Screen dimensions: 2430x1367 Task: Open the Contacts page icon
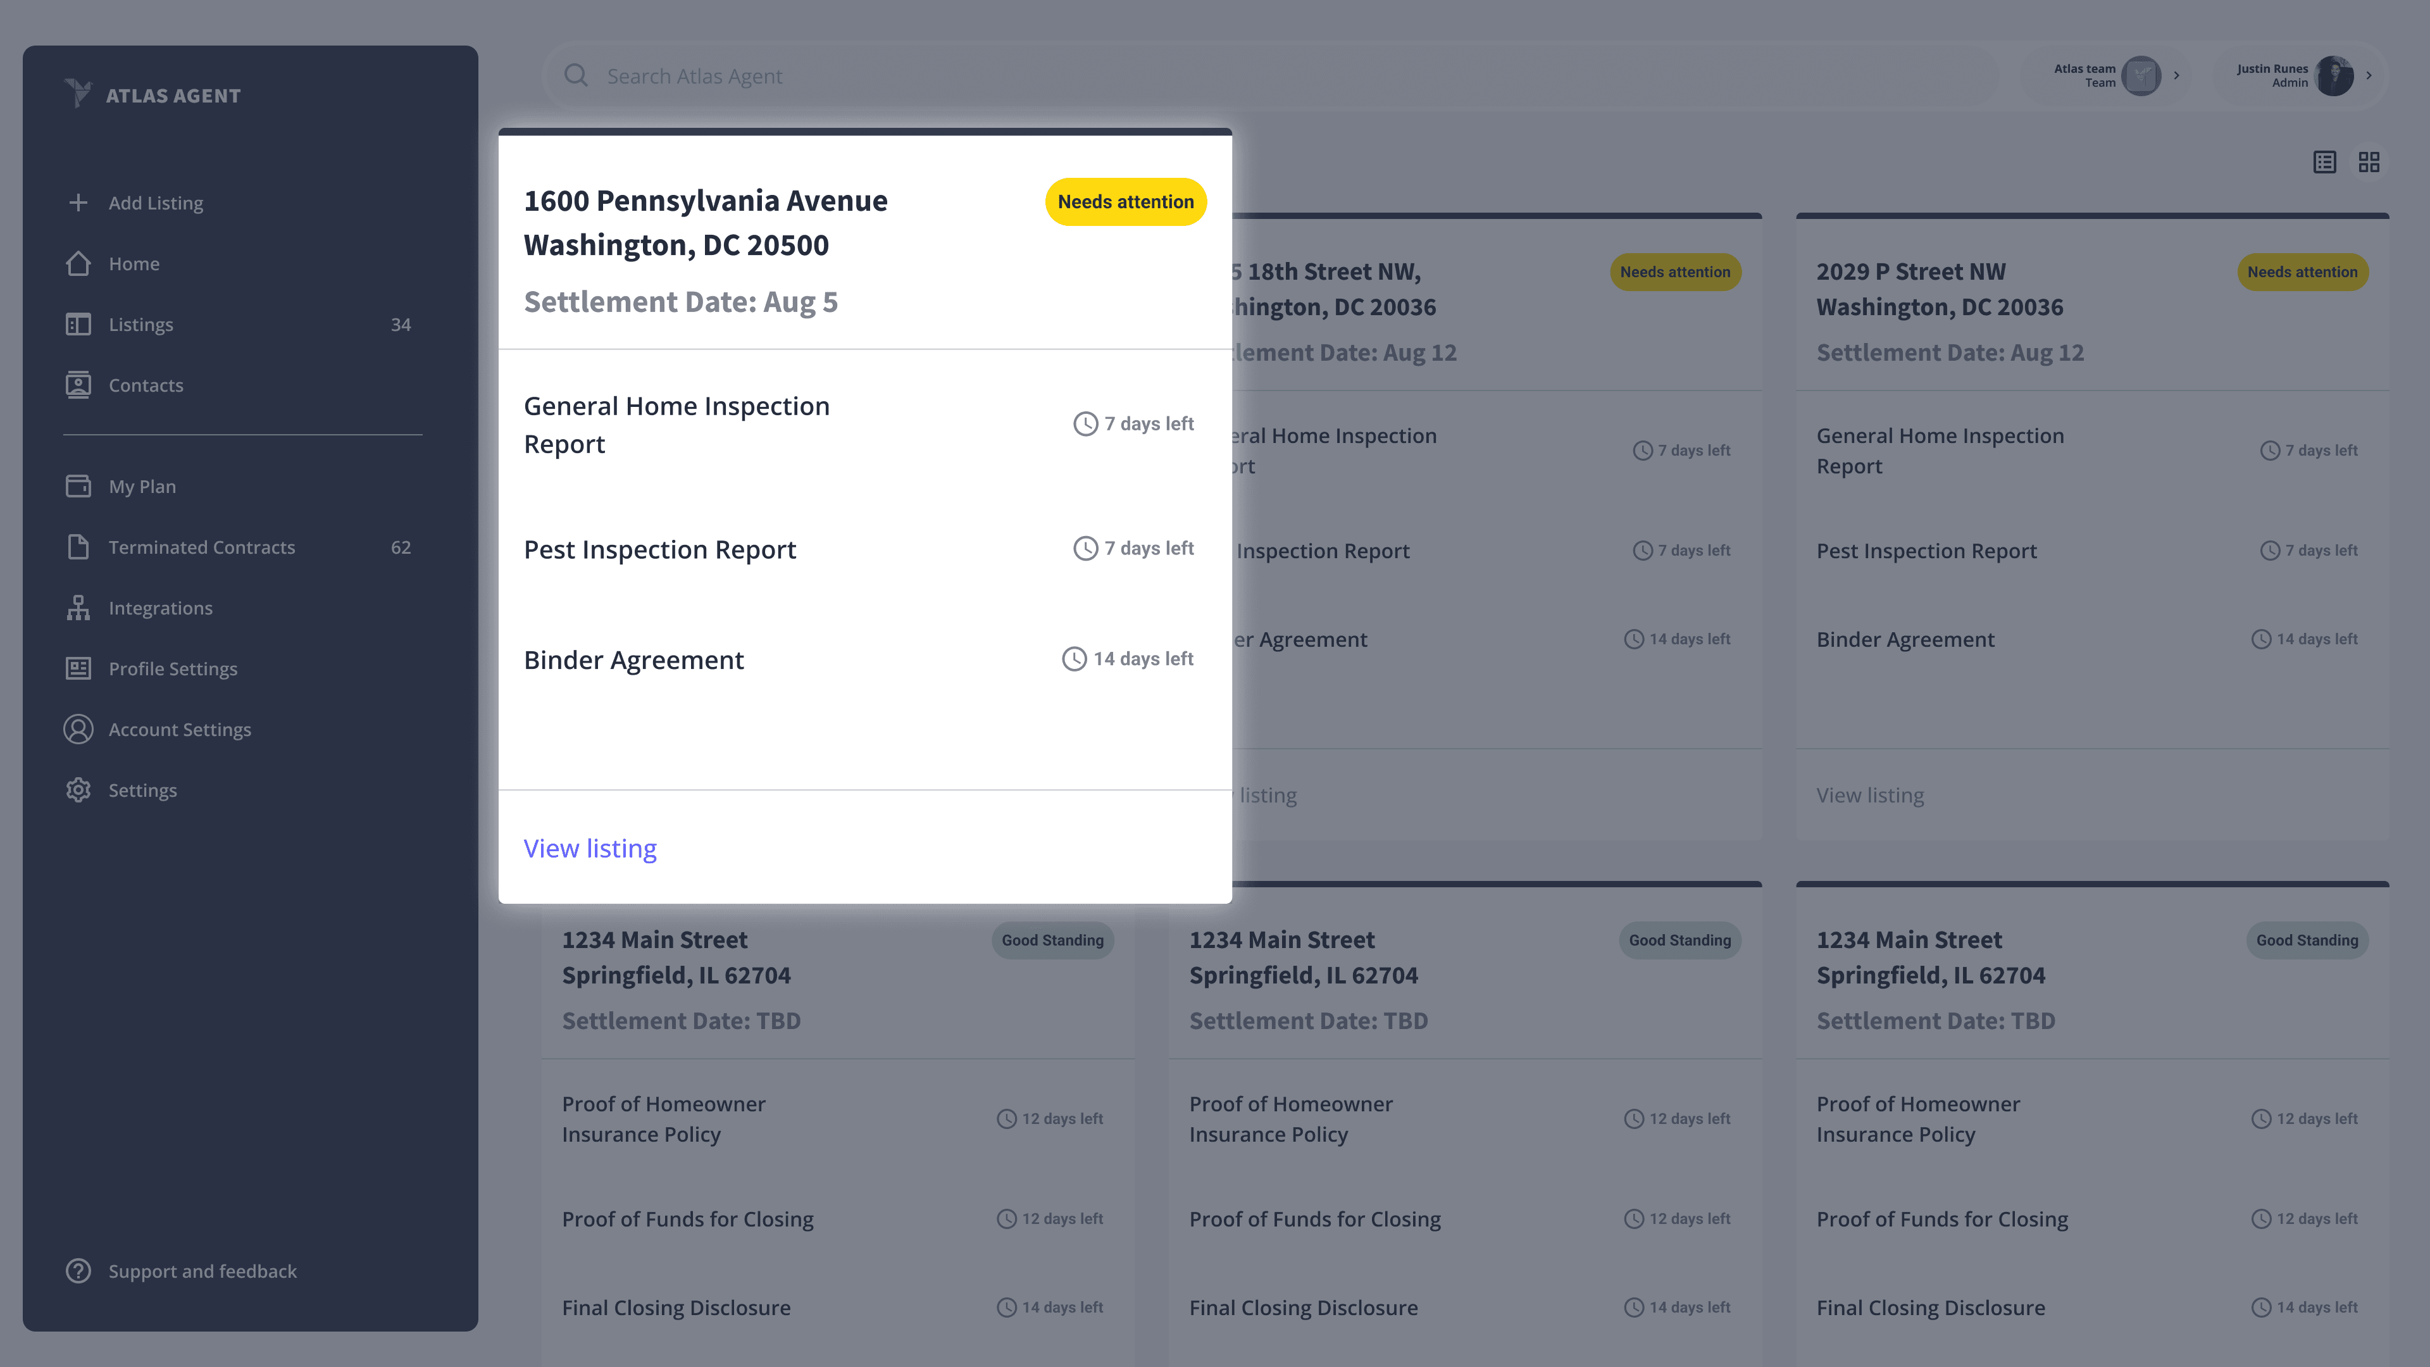click(x=78, y=385)
